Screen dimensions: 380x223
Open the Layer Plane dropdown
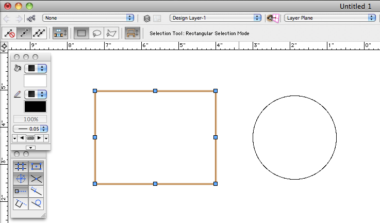[x=329, y=18]
